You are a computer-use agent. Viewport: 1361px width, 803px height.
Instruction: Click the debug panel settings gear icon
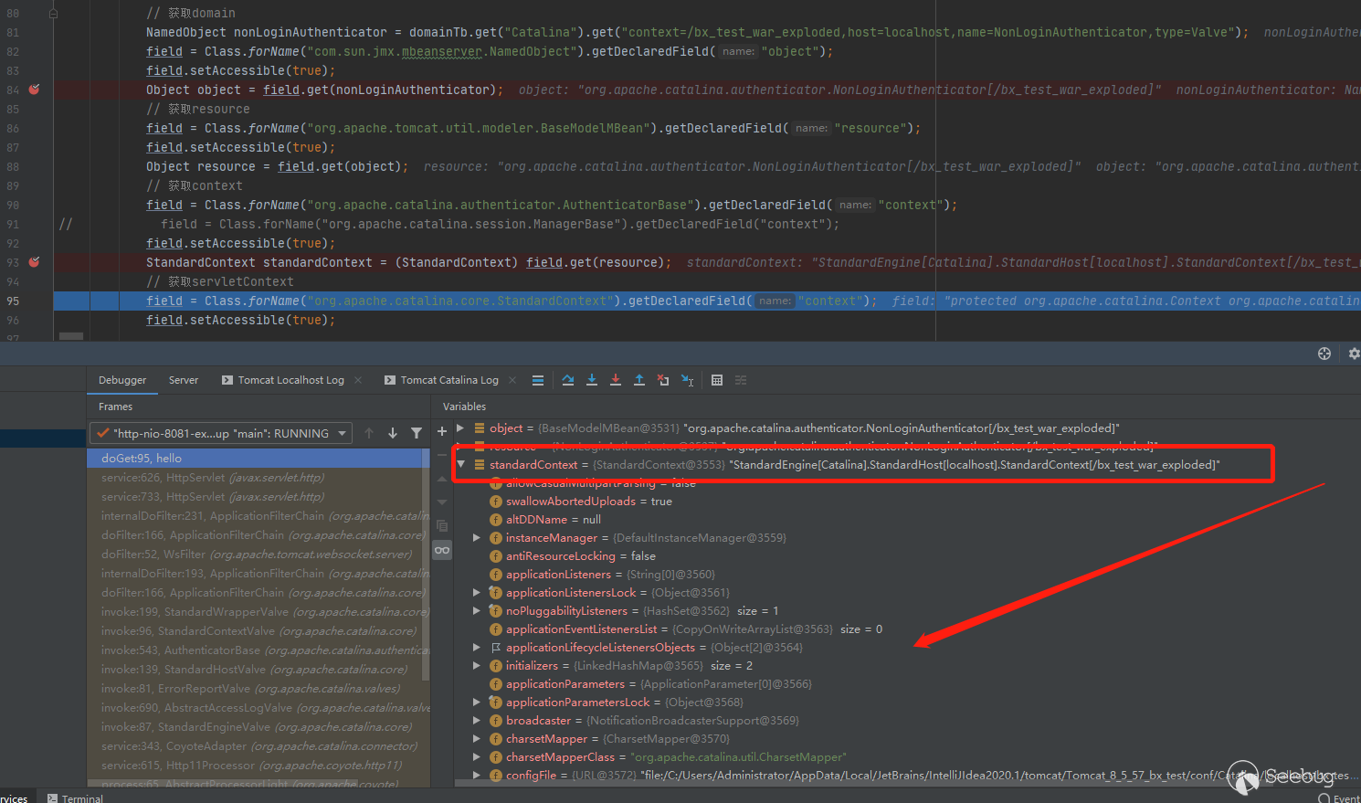(x=1354, y=354)
